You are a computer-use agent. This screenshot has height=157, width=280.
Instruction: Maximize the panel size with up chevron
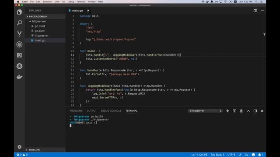click(x=248, y=111)
